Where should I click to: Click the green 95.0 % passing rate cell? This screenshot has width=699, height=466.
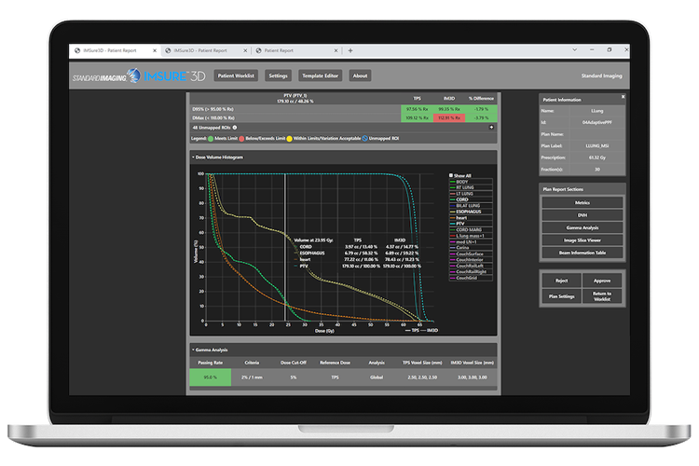coord(211,377)
